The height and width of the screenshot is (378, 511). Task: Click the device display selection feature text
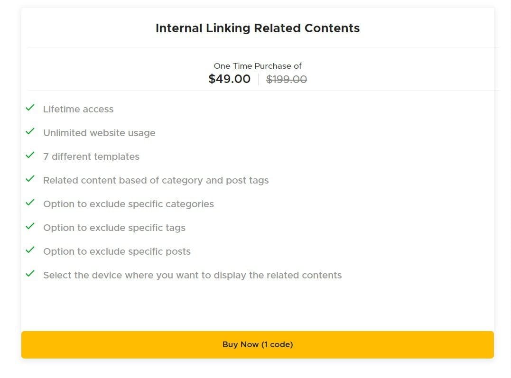[192, 275]
